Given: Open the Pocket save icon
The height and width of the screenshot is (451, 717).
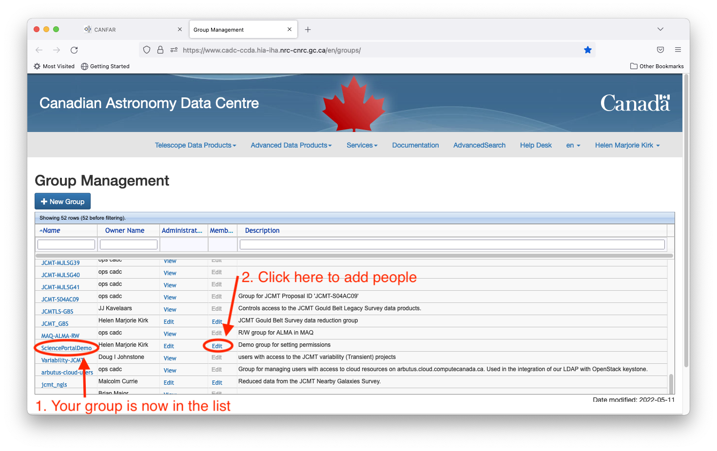Looking at the screenshot, I should [660, 50].
